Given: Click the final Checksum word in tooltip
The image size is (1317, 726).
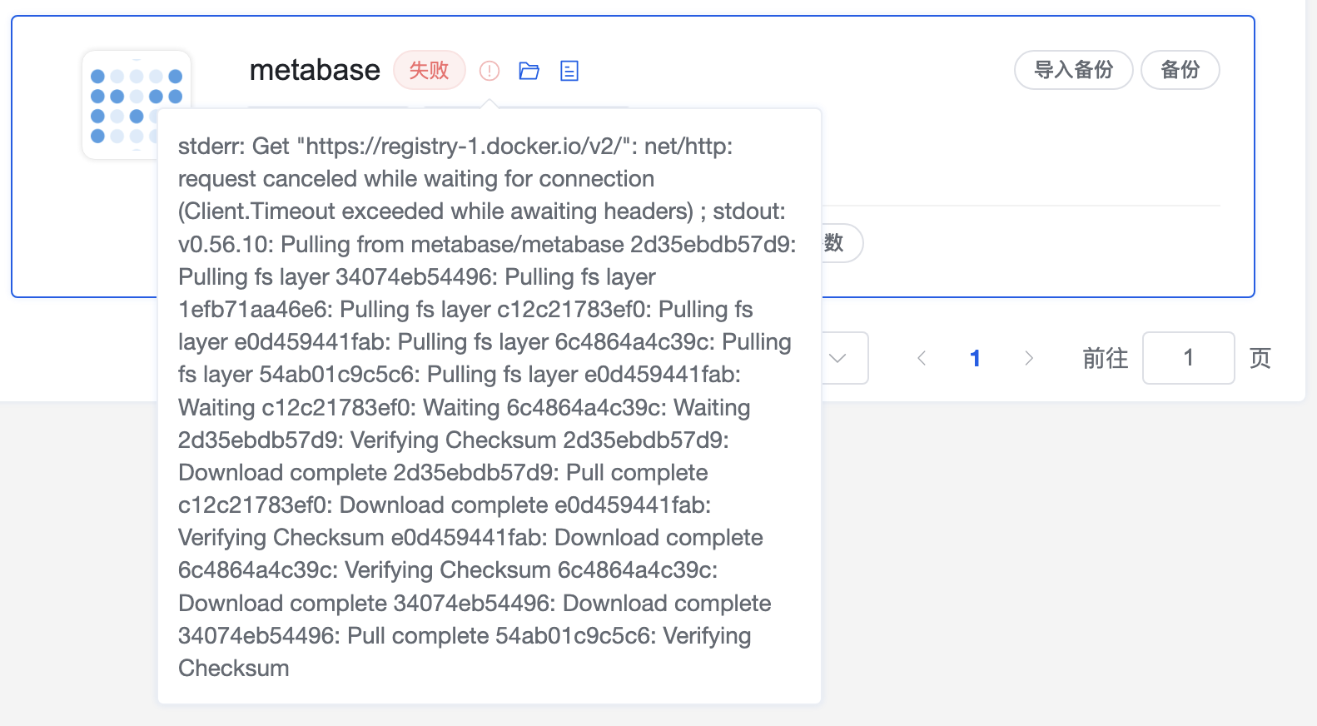Looking at the screenshot, I should pyautogui.click(x=234, y=669).
